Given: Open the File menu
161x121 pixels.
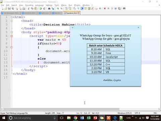Looking at the screenshot, I should [x=3, y=5].
